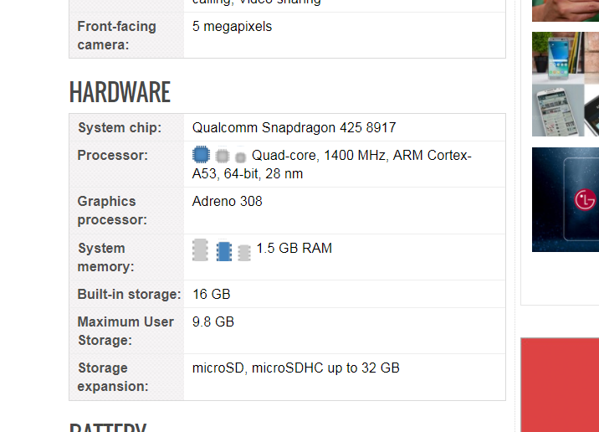The height and width of the screenshot is (432, 599).
Task: Click the blue RAM module icon
Action: point(223,251)
